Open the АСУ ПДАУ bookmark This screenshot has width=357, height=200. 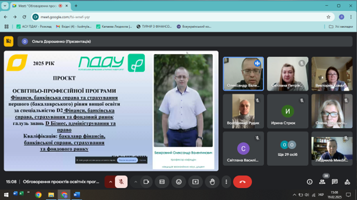pos(34,27)
